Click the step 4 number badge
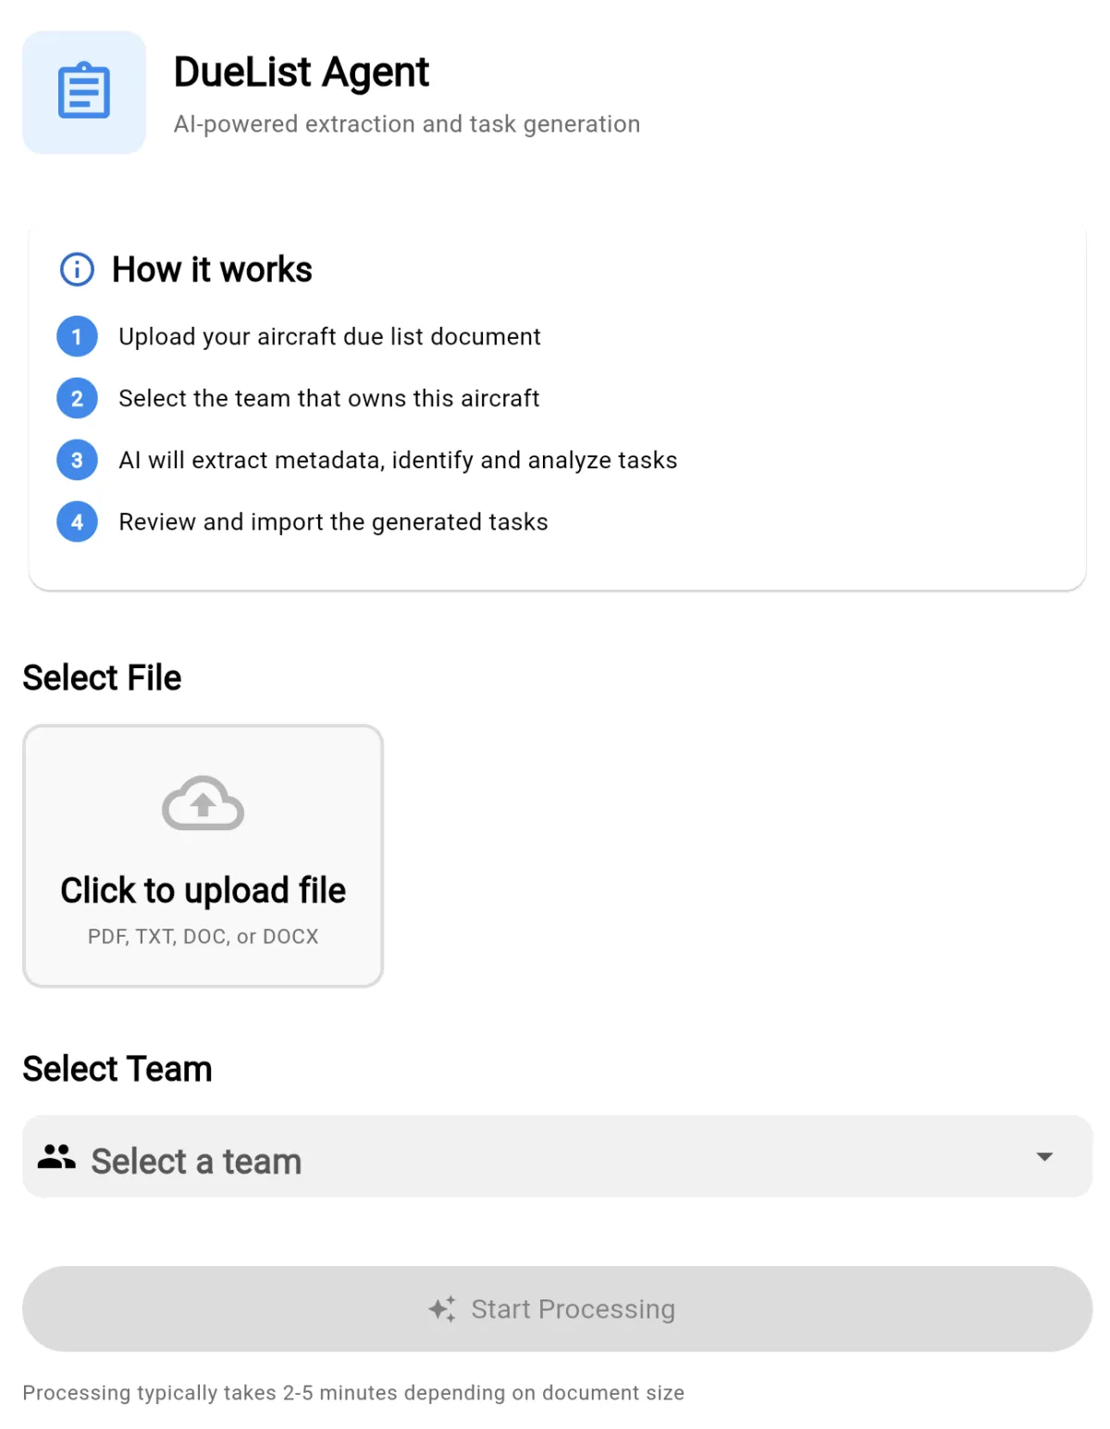Screen dimensions: 1110x1429 coord(77,522)
